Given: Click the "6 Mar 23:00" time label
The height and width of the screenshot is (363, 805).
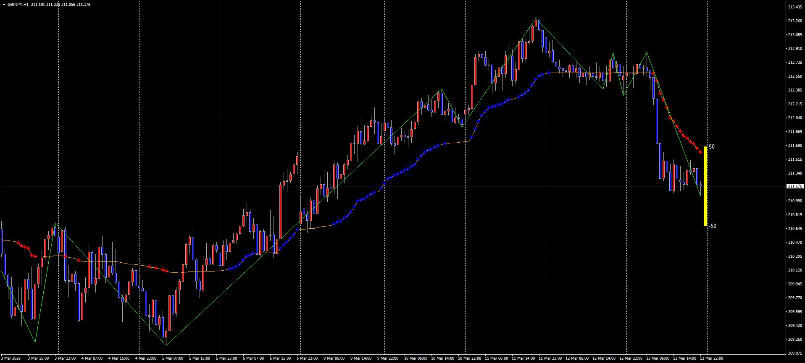Looking at the screenshot, I should (307, 358).
